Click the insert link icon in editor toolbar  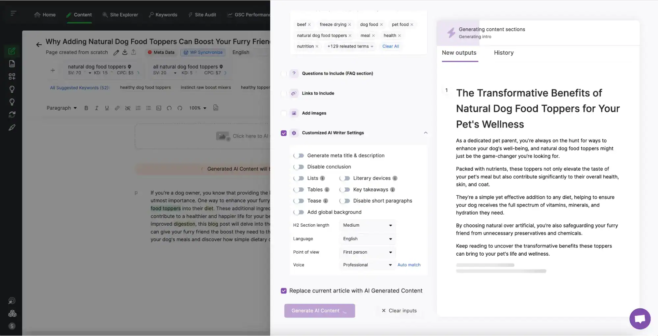(x=117, y=108)
